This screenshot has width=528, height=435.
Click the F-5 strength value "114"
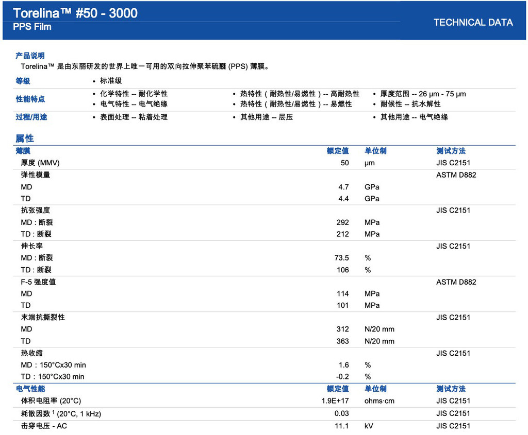(x=343, y=294)
